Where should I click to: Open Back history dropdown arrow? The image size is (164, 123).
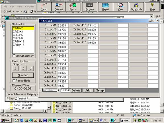tap(14, 11)
